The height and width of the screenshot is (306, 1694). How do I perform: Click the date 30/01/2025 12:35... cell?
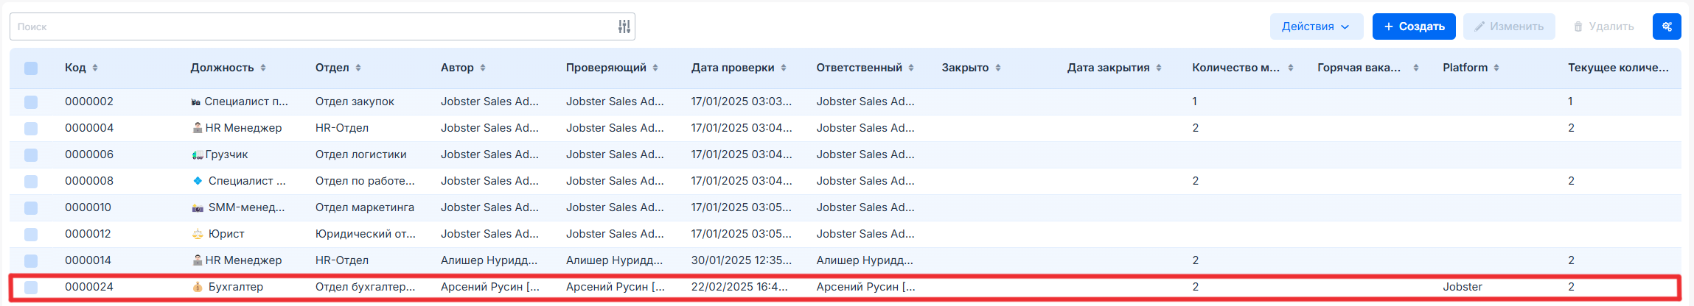point(742,260)
